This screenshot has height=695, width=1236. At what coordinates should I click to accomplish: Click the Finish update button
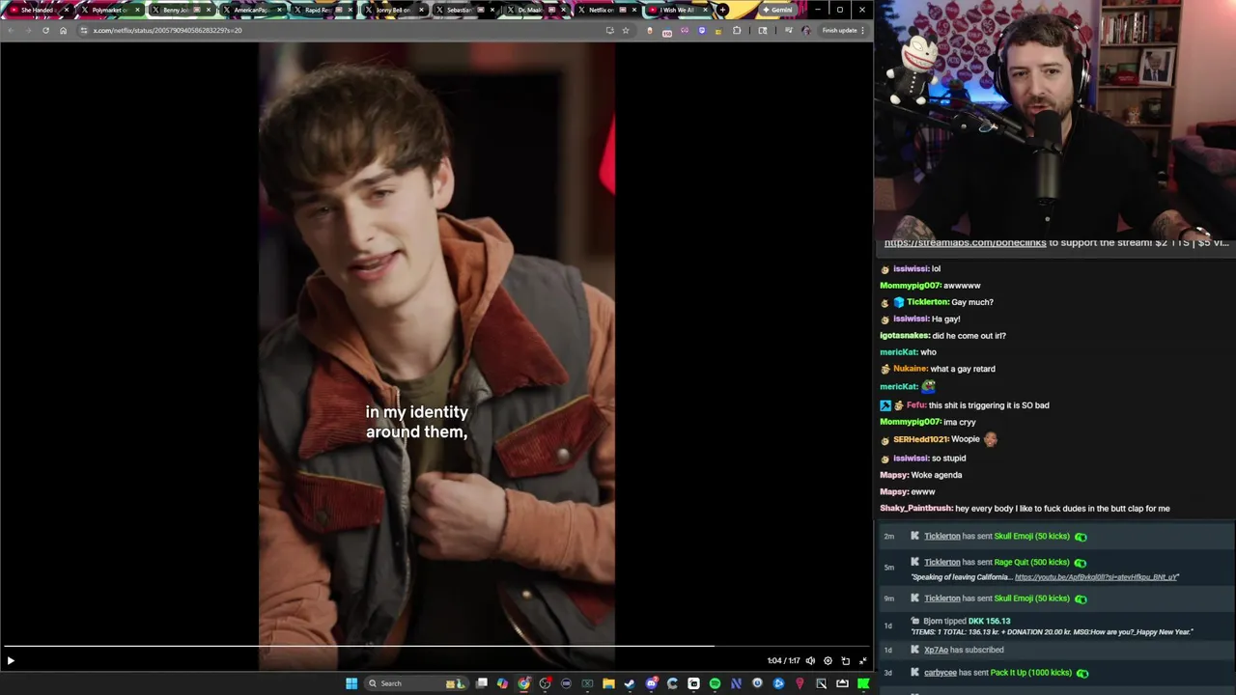839,30
